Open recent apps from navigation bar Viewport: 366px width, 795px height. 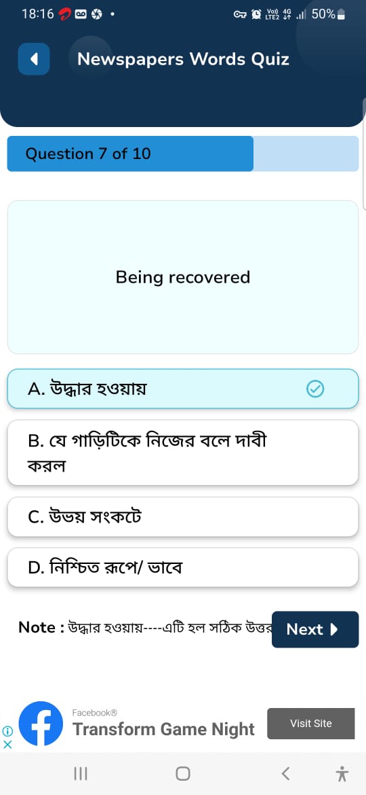tap(81, 774)
